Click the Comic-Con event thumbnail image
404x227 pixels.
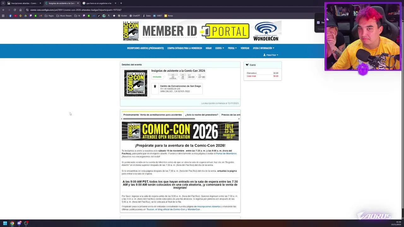tap(136, 83)
